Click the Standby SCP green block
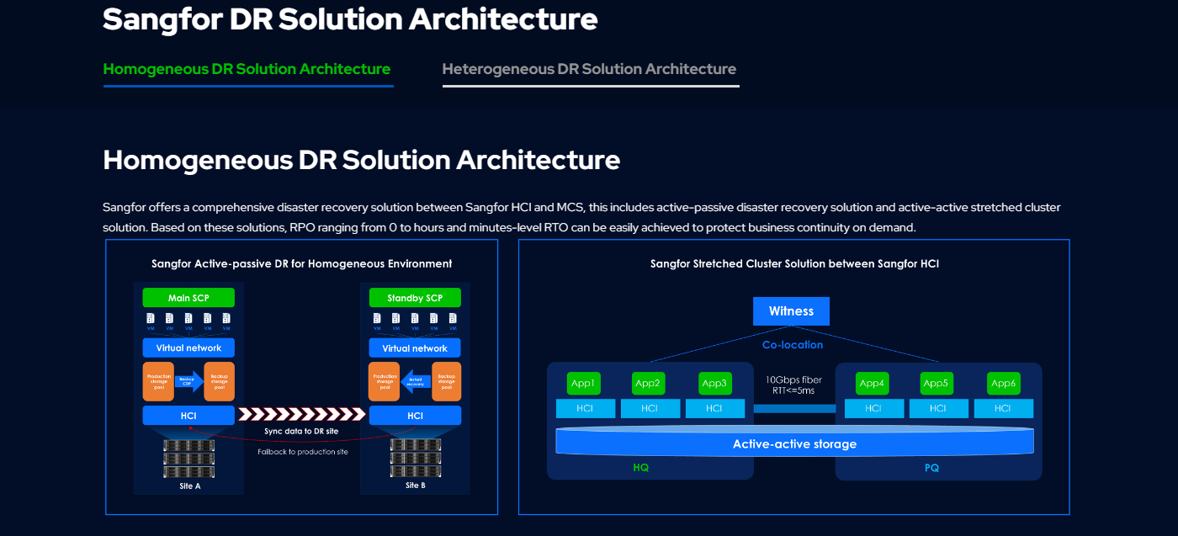This screenshot has height=536, width=1178. pos(415,298)
